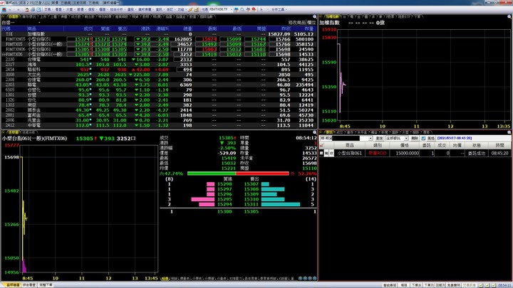Viewport: 513px width, 288px height.
Task: Click the print icon in main toolbar
Action: pyautogui.click(x=33, y=9)
